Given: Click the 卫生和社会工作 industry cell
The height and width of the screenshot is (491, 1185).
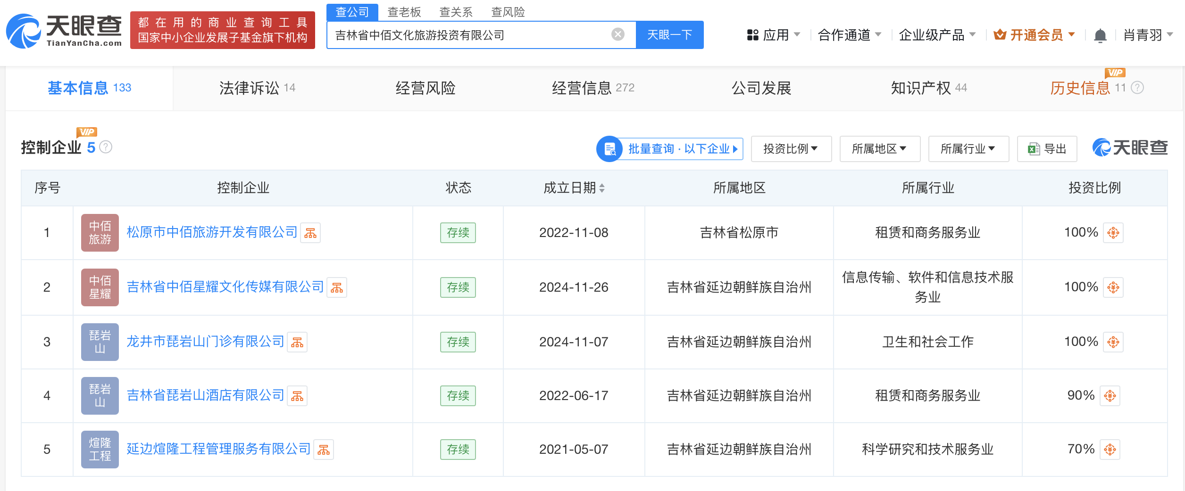Looking at the screenshot, I should point(928,342).
